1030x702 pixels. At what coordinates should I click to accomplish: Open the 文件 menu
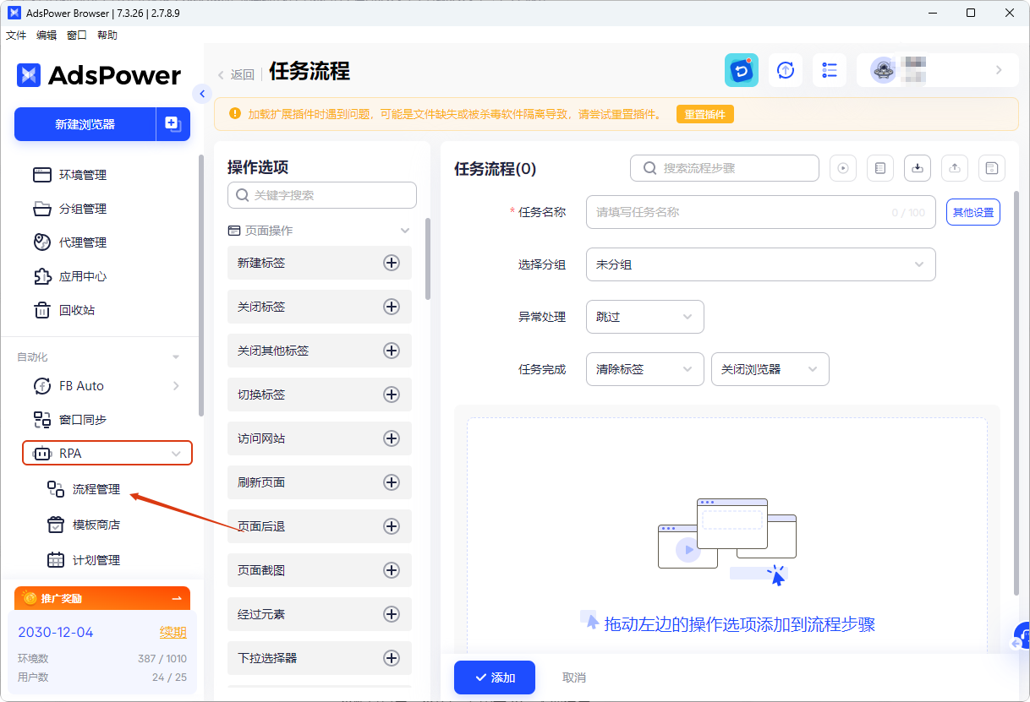[16, 35]
